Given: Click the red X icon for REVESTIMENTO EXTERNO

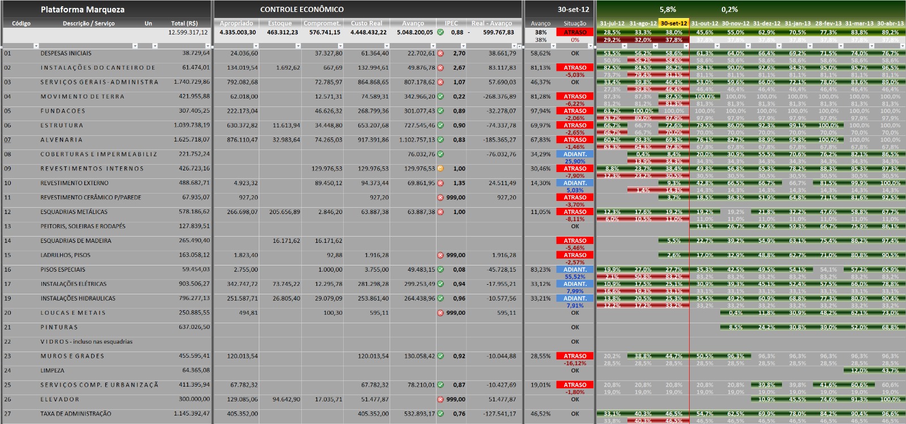Looking at the screenshot, I should pyautogui.click(x=441, y=183).
